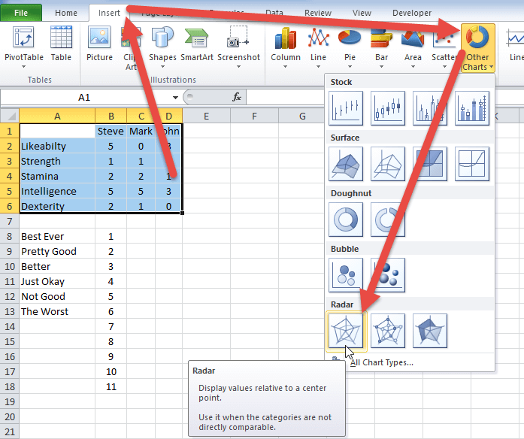Insert a SmartArt graphic
The height and width of the screenshot is (439, 524).
tap(196, 44)
